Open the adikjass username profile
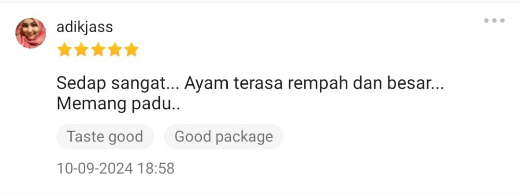This screenshot has width=520, height=194. 85,27
